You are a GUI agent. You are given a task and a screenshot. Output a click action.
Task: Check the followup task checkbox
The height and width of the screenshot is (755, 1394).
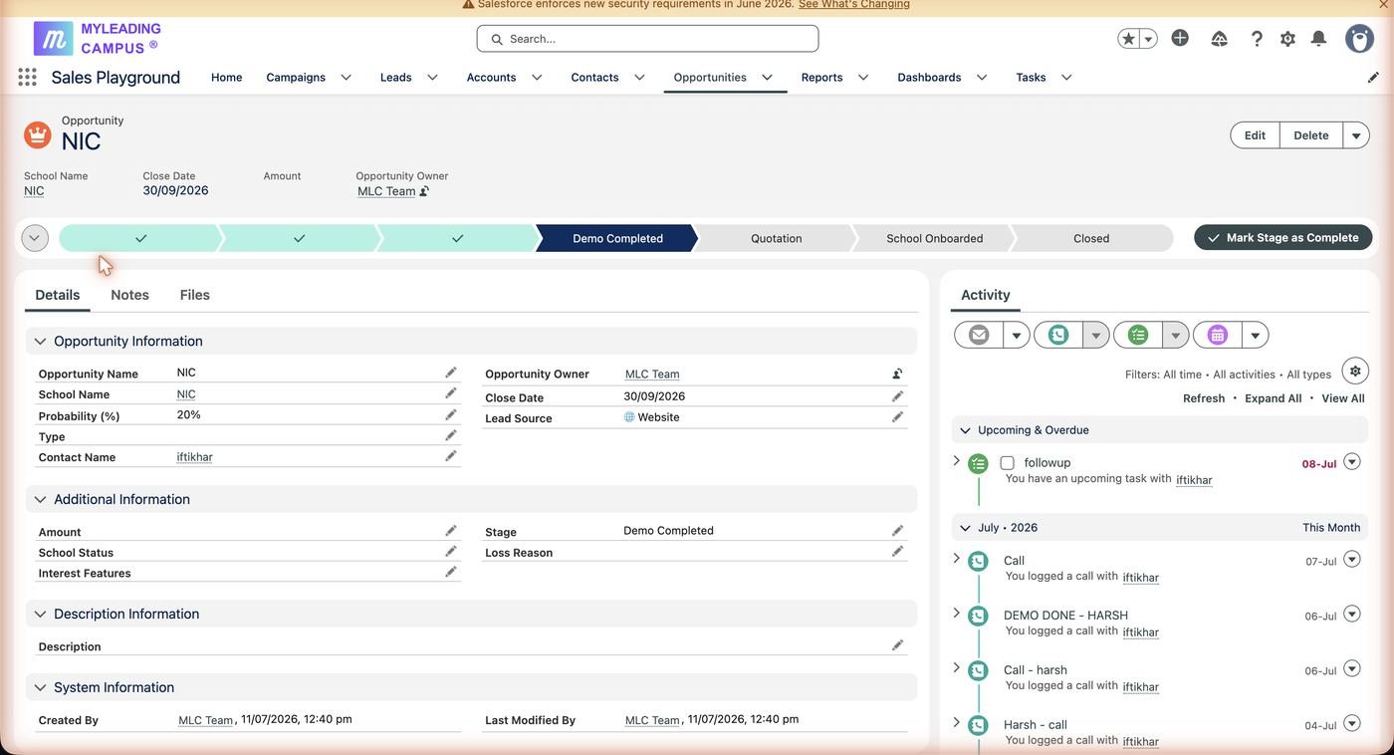point(1007,463)
